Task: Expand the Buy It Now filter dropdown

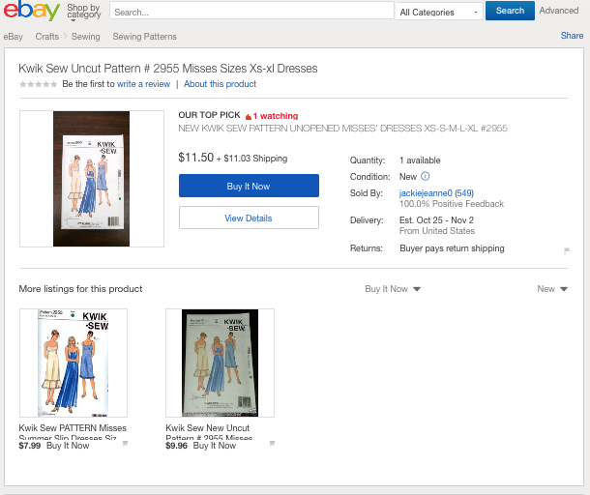Action: (x=393, y=289)
